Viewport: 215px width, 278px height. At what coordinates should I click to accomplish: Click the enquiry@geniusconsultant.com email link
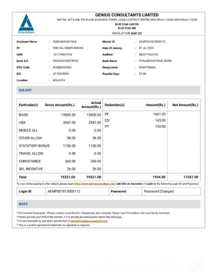coord(89,221)
